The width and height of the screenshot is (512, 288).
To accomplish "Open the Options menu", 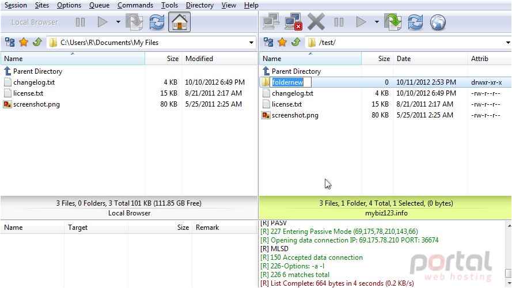I will [x=69, y=5].
